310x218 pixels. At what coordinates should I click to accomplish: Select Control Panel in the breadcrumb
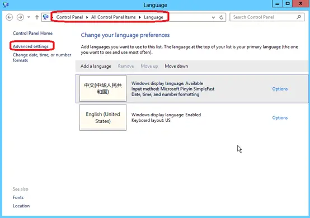[69, 17]
